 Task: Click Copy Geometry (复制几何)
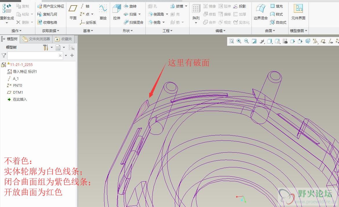coord(47,14)
